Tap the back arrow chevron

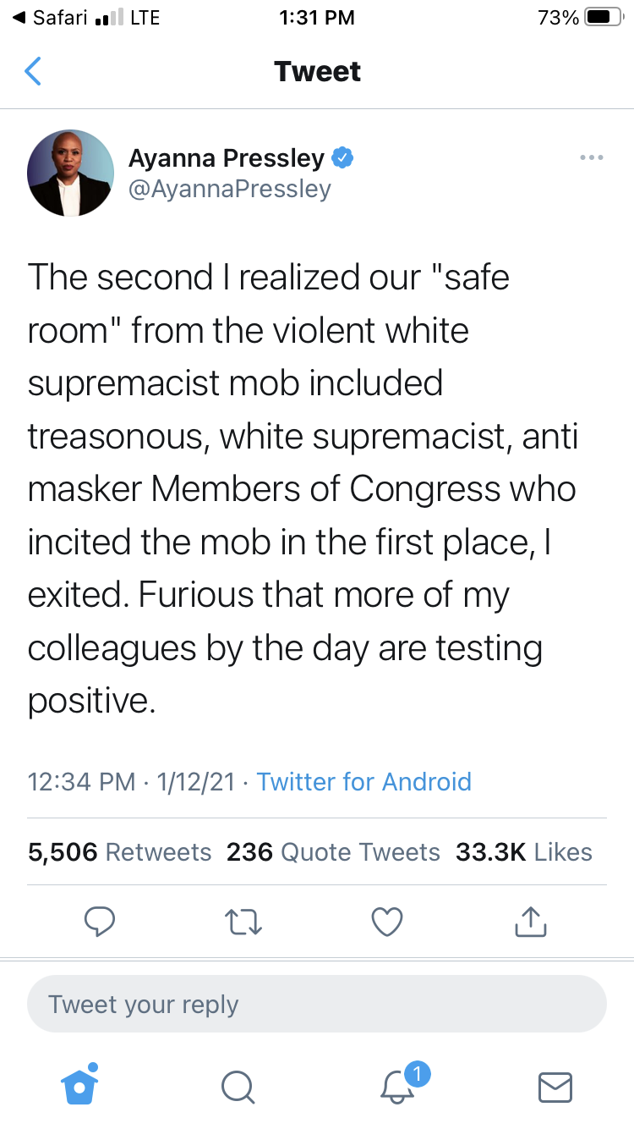tap(33, 71)
